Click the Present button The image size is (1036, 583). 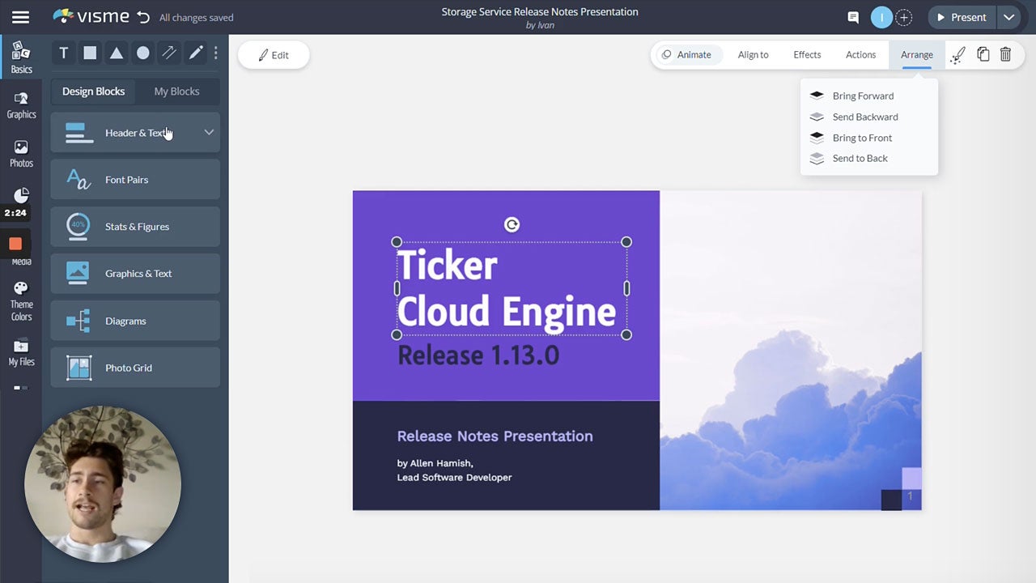pos(962,17)
